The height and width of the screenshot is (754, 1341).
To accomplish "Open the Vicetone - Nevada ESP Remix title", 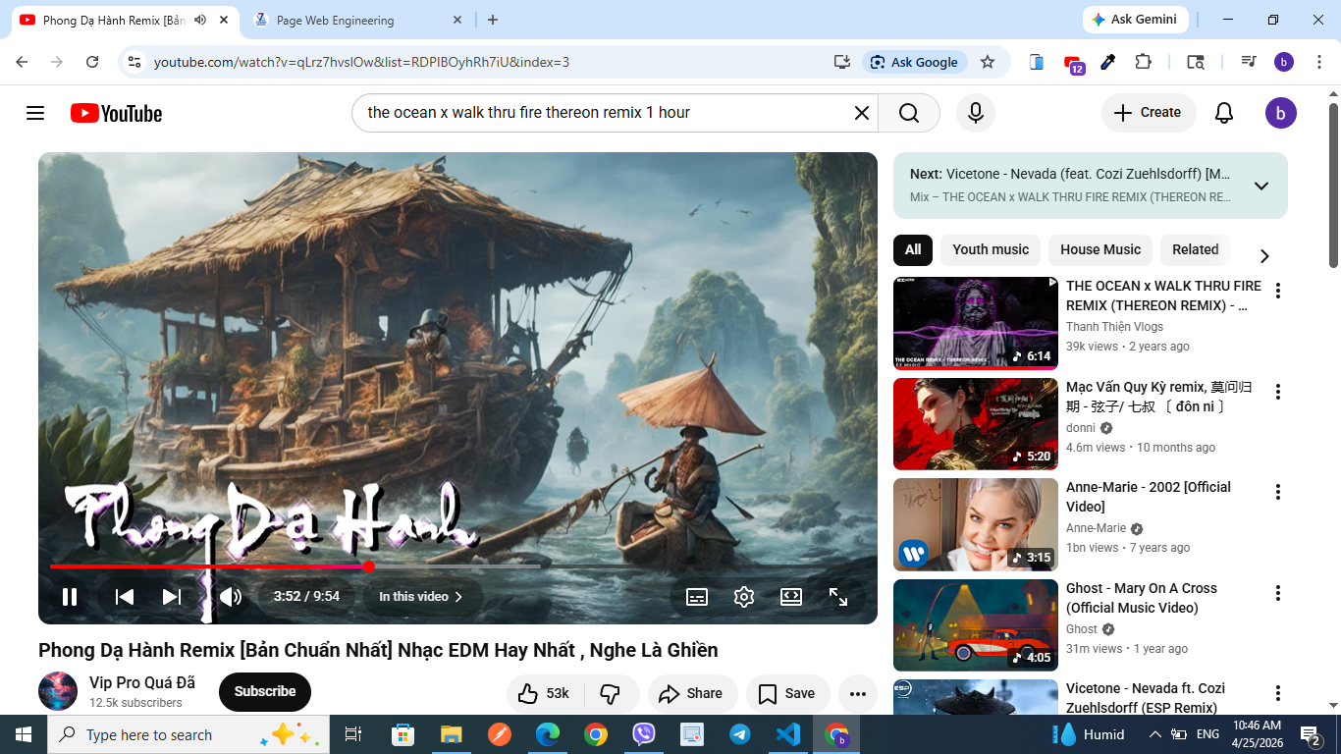I will pos(1146,698).
